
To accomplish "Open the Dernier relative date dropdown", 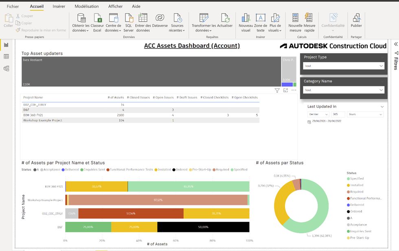I will point(318,115).
